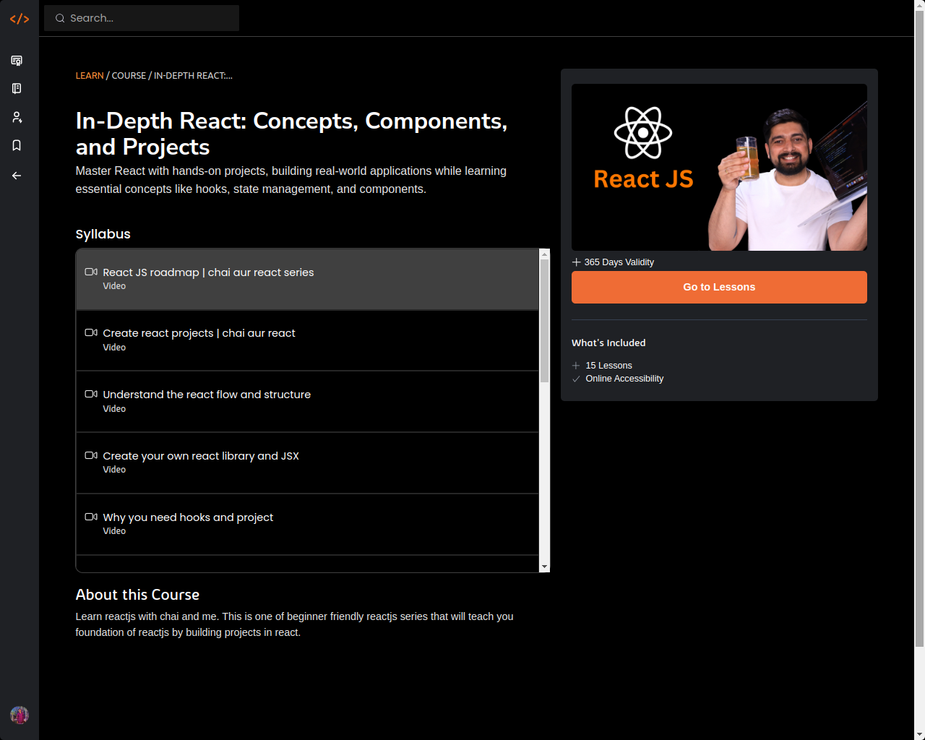Click video icon beside Create react projects lesson
The width and height of the screenshot is (925, 740).
pos(91,332)
